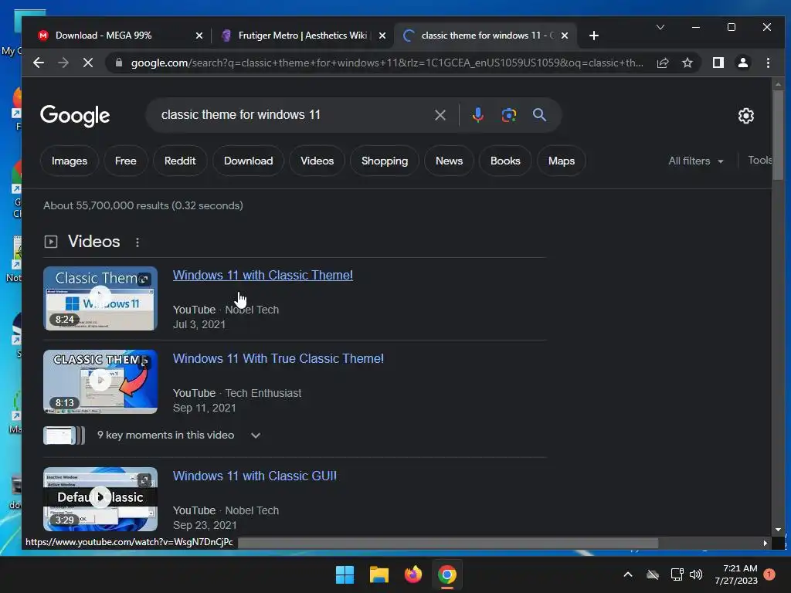Click the vertical scrollbar thumb
Viewport: 791px width, 593px height.
(778, 135)
